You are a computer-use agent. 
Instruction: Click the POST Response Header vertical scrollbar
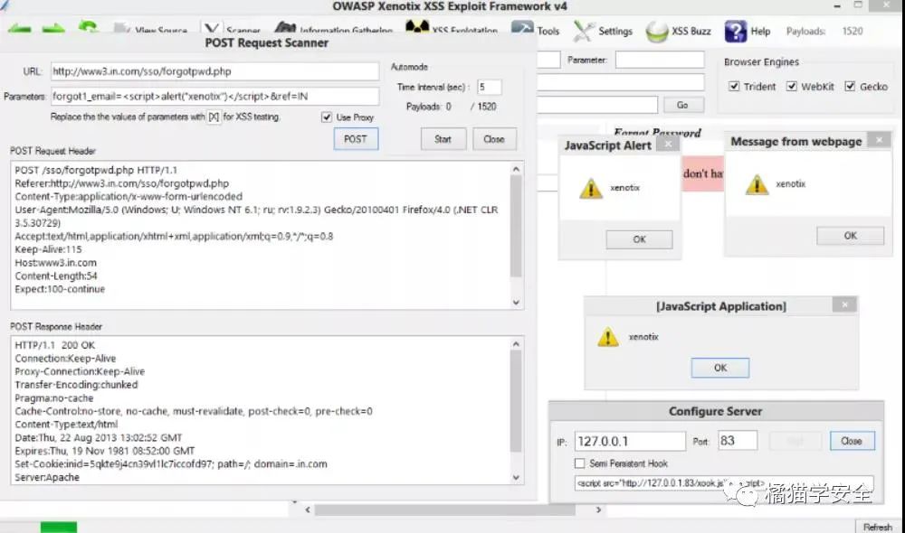(x=516, y=400)
